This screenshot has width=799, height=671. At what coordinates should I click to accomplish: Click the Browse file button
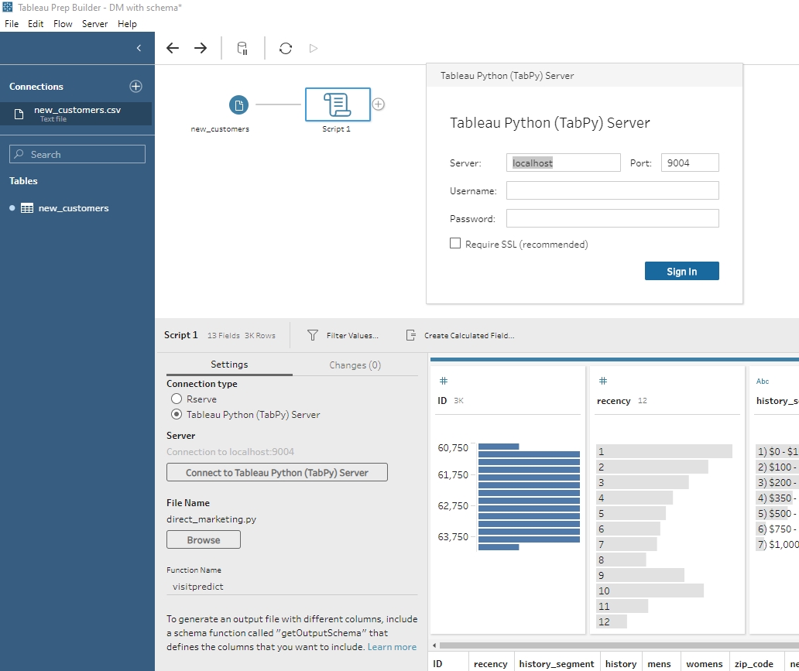[203, 540]
